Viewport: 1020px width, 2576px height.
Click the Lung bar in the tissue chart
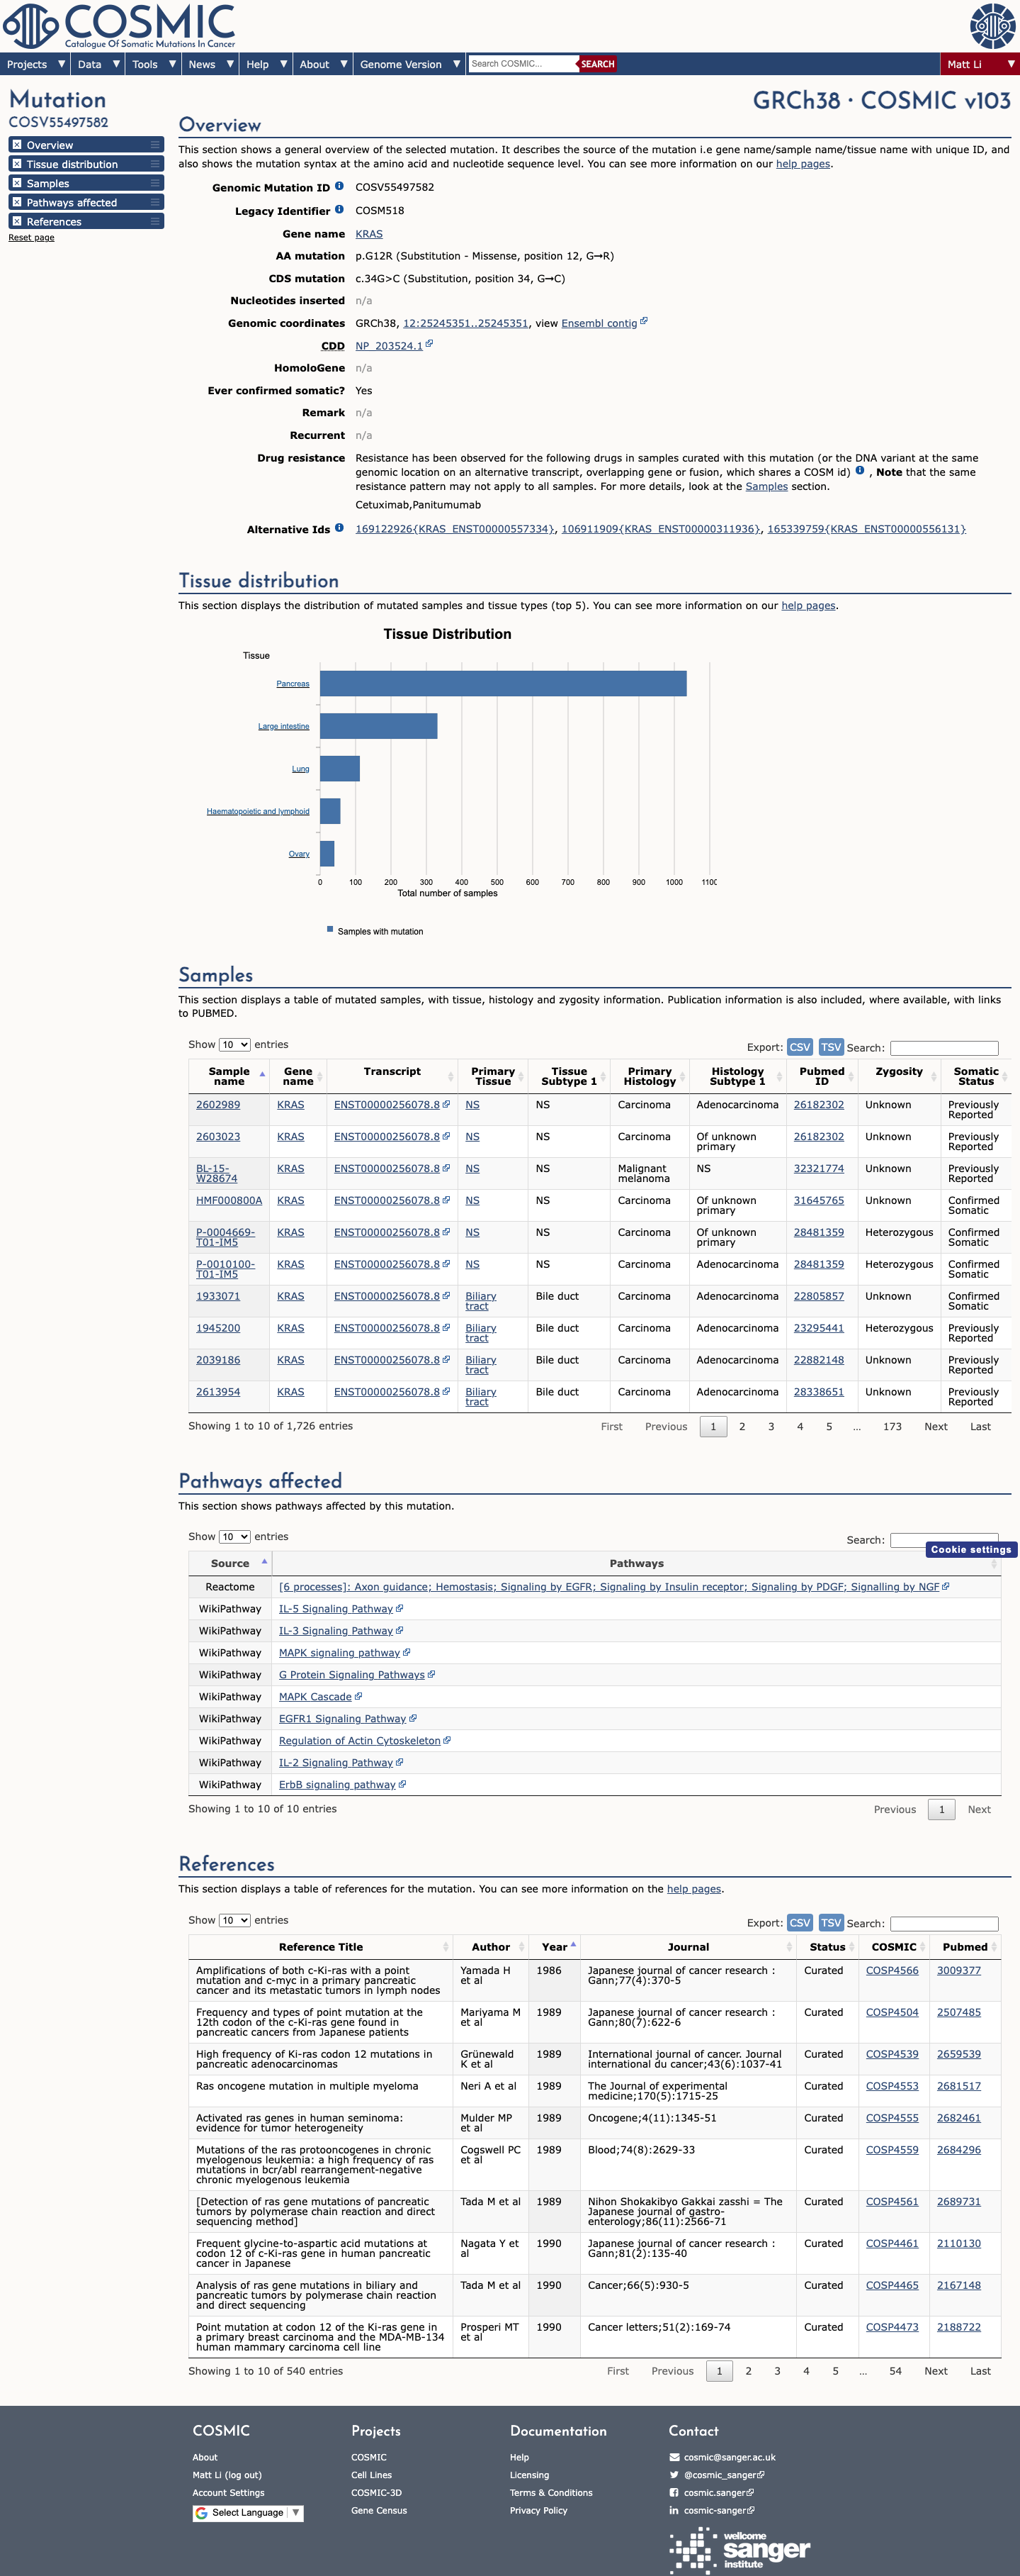click(340, 768)
